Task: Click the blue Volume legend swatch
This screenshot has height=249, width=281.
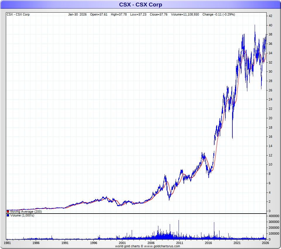Action: pyautogui.click(x=8, y=215)
